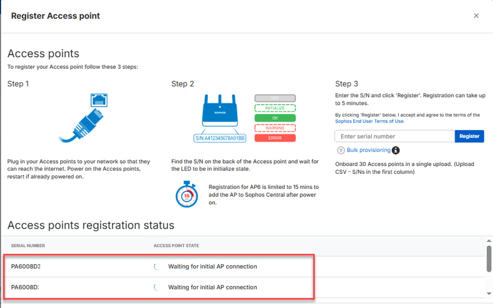Open the Bulk provisioning info tooltip icon

(396, 150)
